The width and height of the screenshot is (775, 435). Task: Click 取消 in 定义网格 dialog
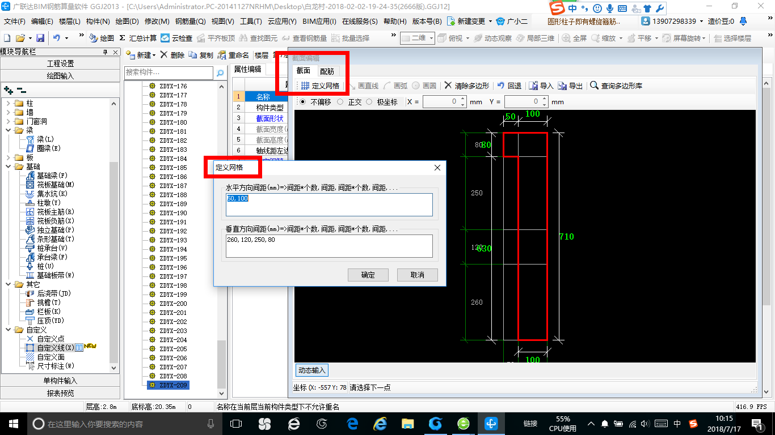point(418,275)
